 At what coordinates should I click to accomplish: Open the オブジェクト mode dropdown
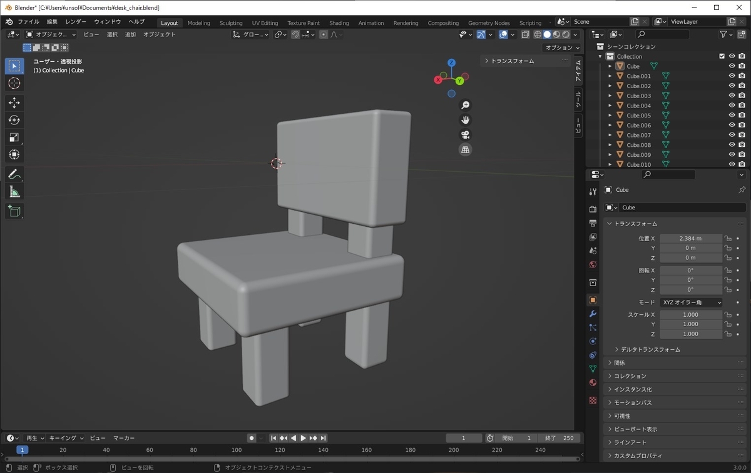point(51,34)
